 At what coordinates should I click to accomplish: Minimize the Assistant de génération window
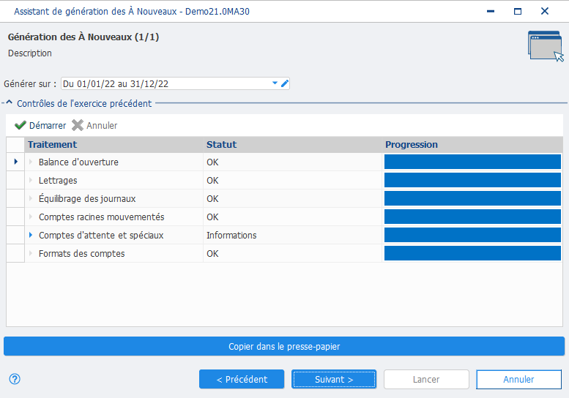click(x=491, y=11)
